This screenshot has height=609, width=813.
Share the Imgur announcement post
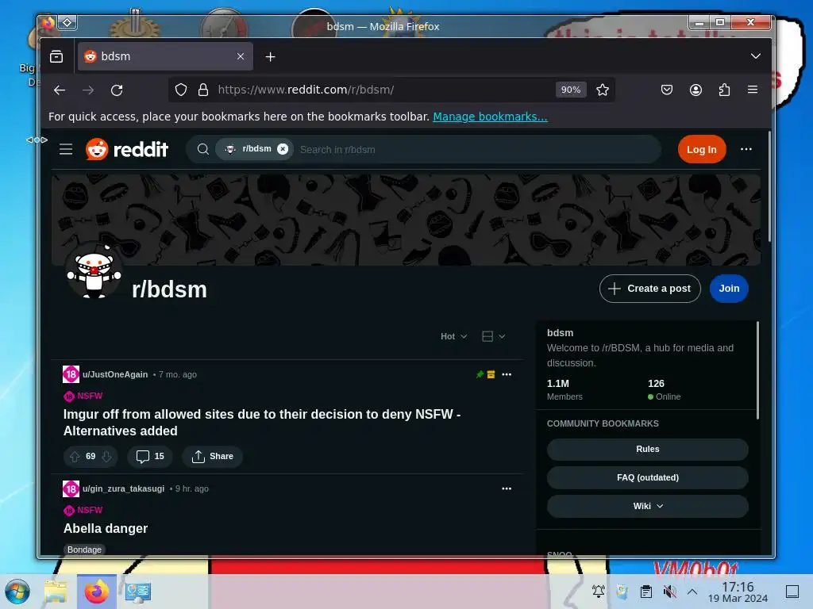[x=212, y=457]
